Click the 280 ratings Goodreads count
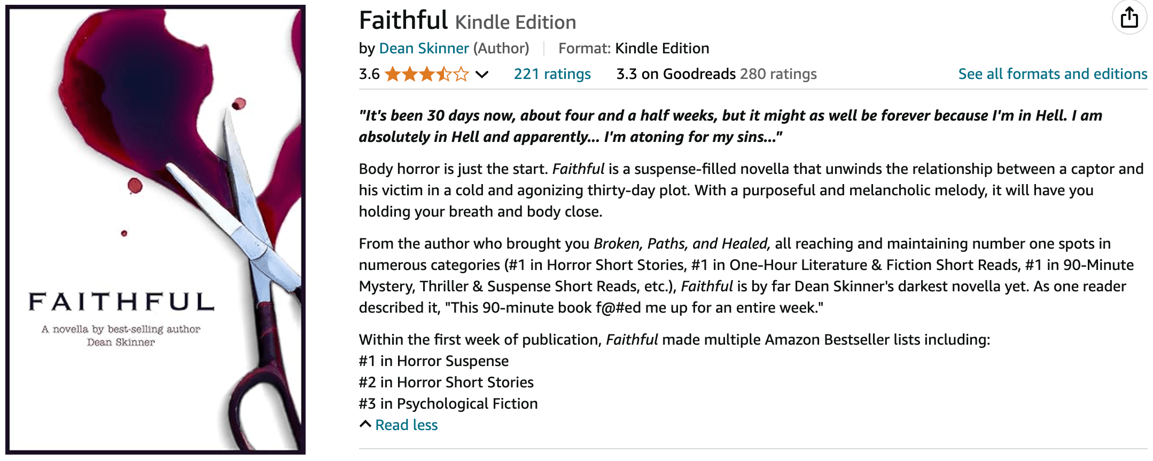This screenshot has width=1153, height=461. (778, 74)
